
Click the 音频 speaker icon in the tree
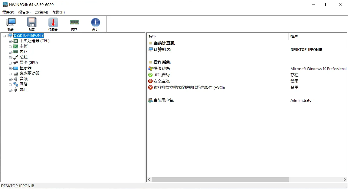(16, 79)
